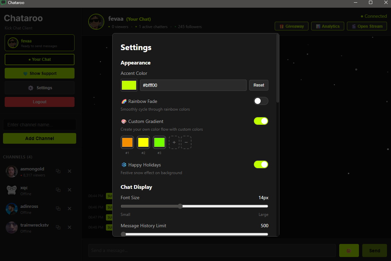Enable the Rainbow Fade effect
Image resolution: width=391 pixels, height=261 pixels.
[x=261, y=101]
